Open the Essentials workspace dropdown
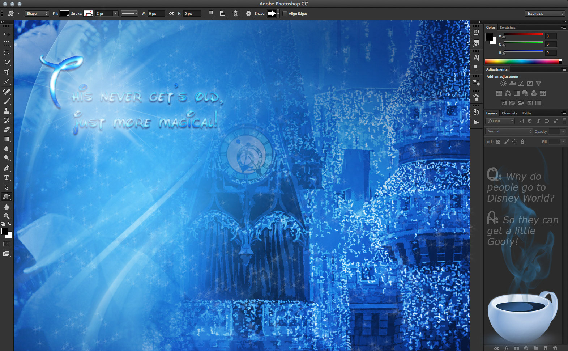 click(545, 14)
